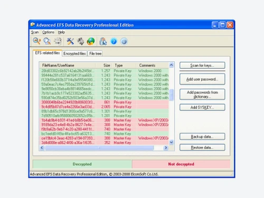Switch to the File tree tab
Viewport: 264px width, 198px height.
tap(95, 53)
